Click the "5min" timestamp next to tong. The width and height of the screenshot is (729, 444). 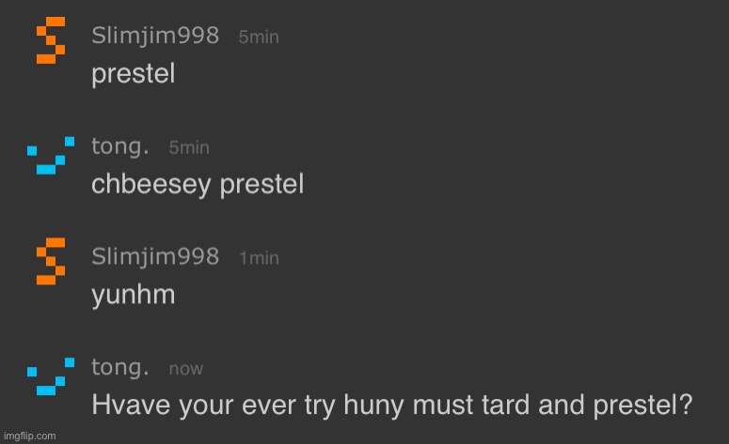click(x=188, y=147)
